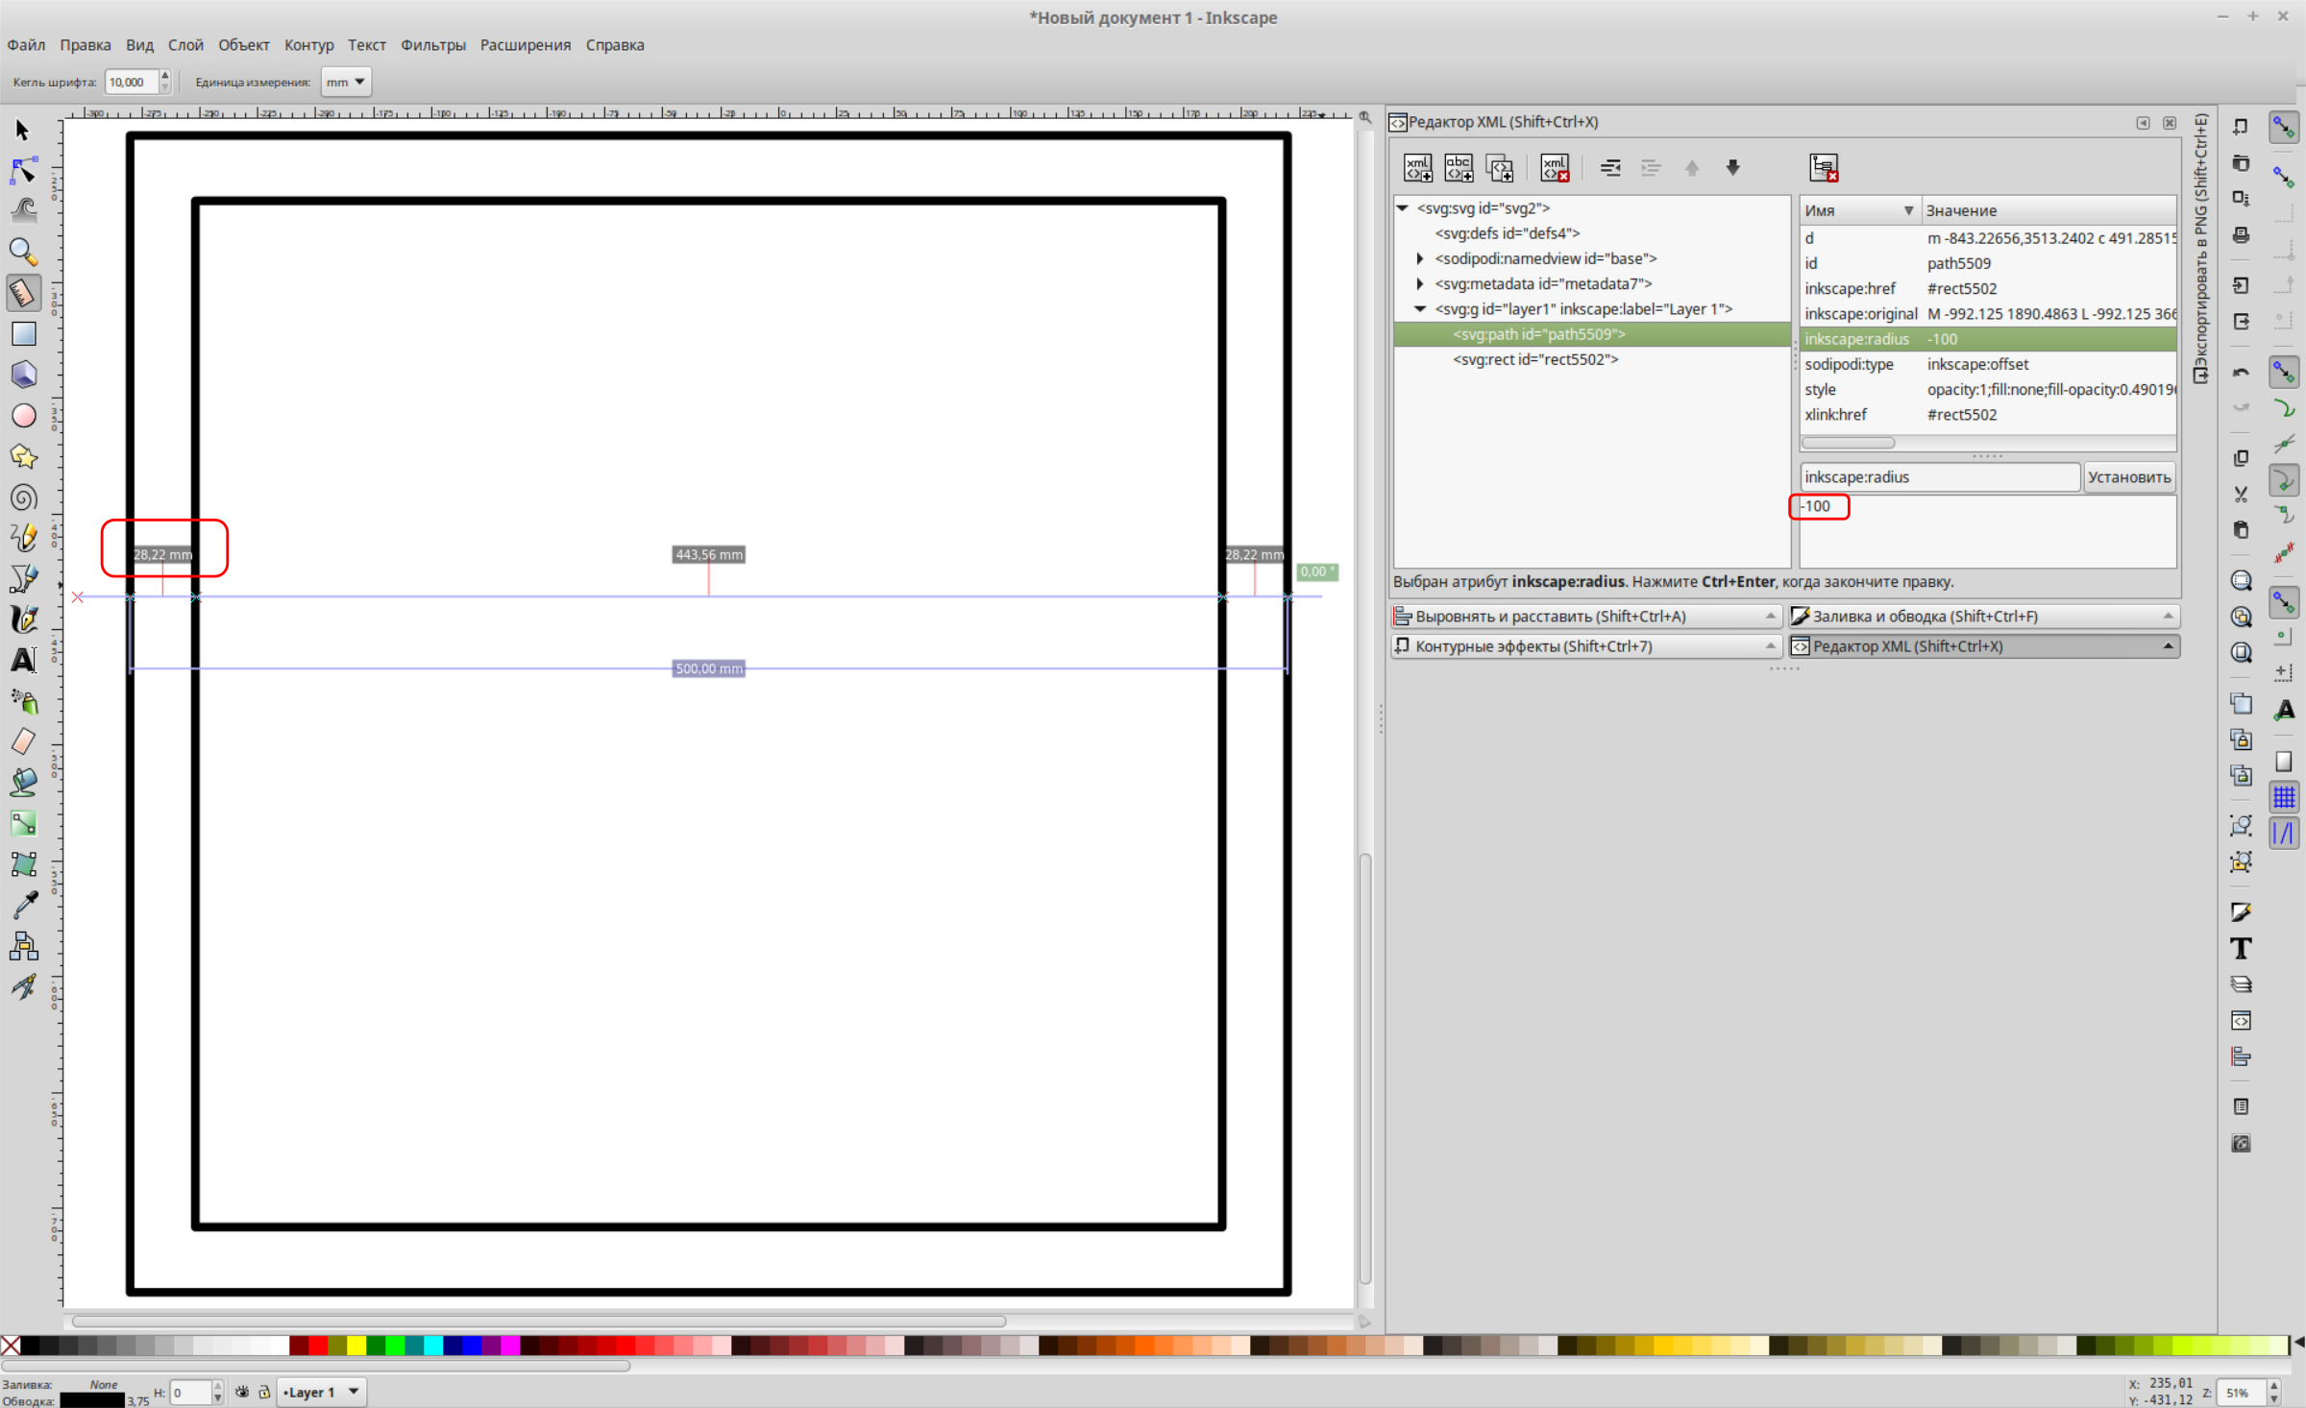
Task: Toggle the current layer lock icon
Action: (264, 1392)
